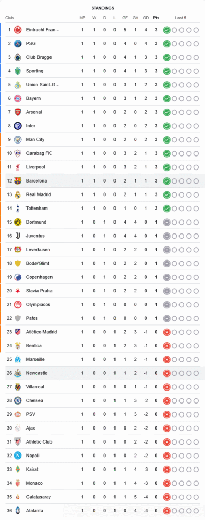Click Dortmund's yellow BVB crest
205x520 pixels.
(18, 222)
